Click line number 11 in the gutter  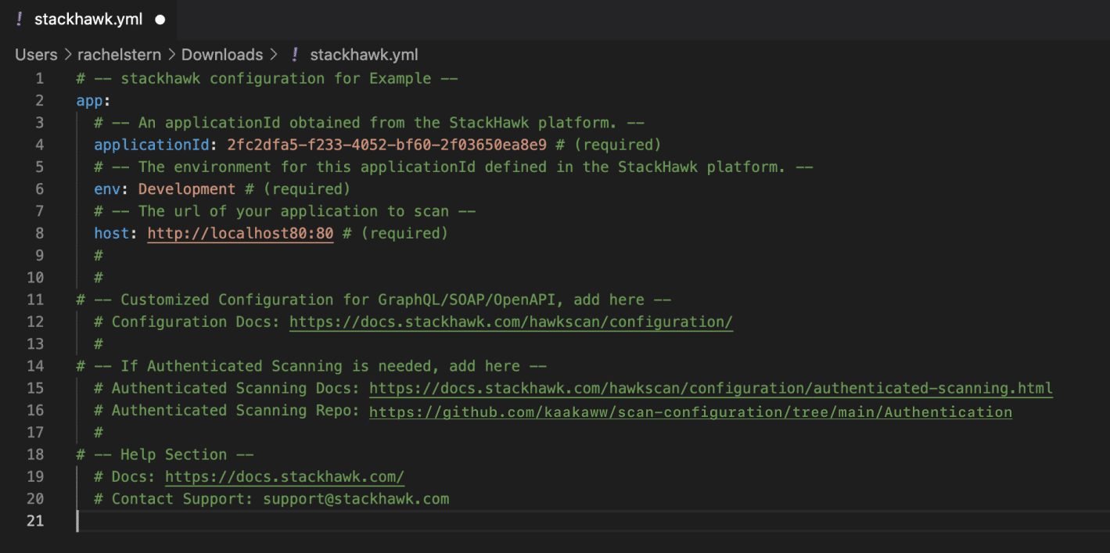point(35,300)
